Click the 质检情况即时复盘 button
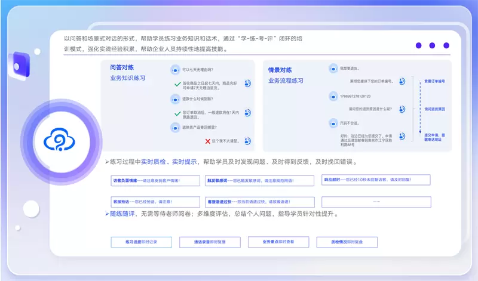 347,242
